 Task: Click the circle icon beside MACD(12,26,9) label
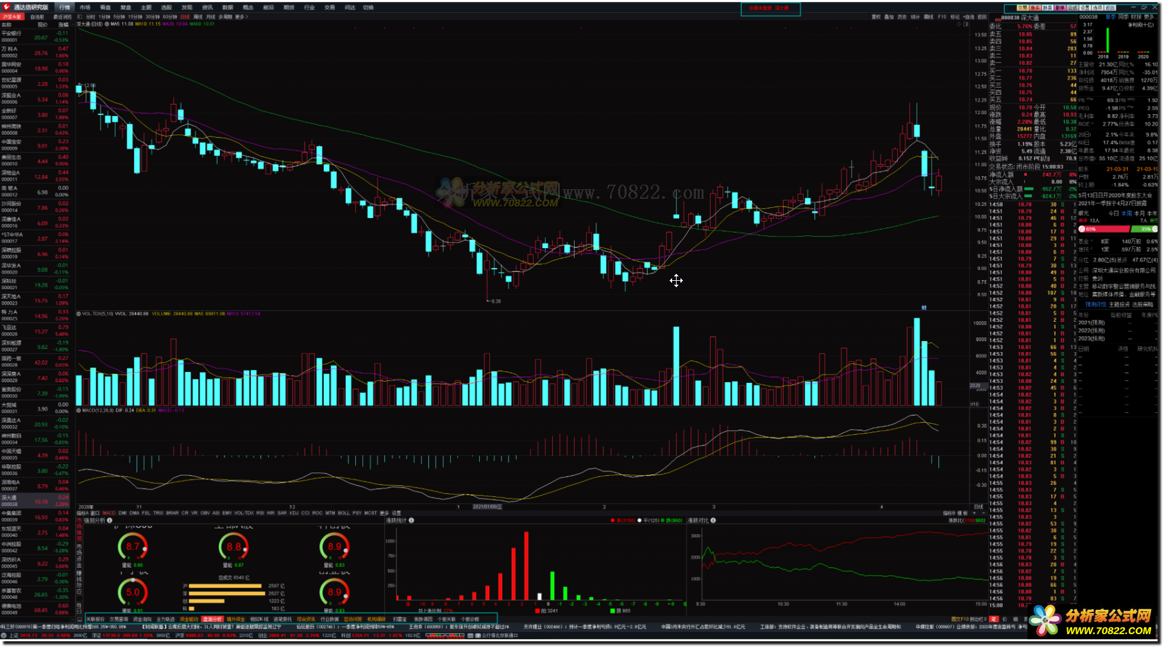(79, 410)
